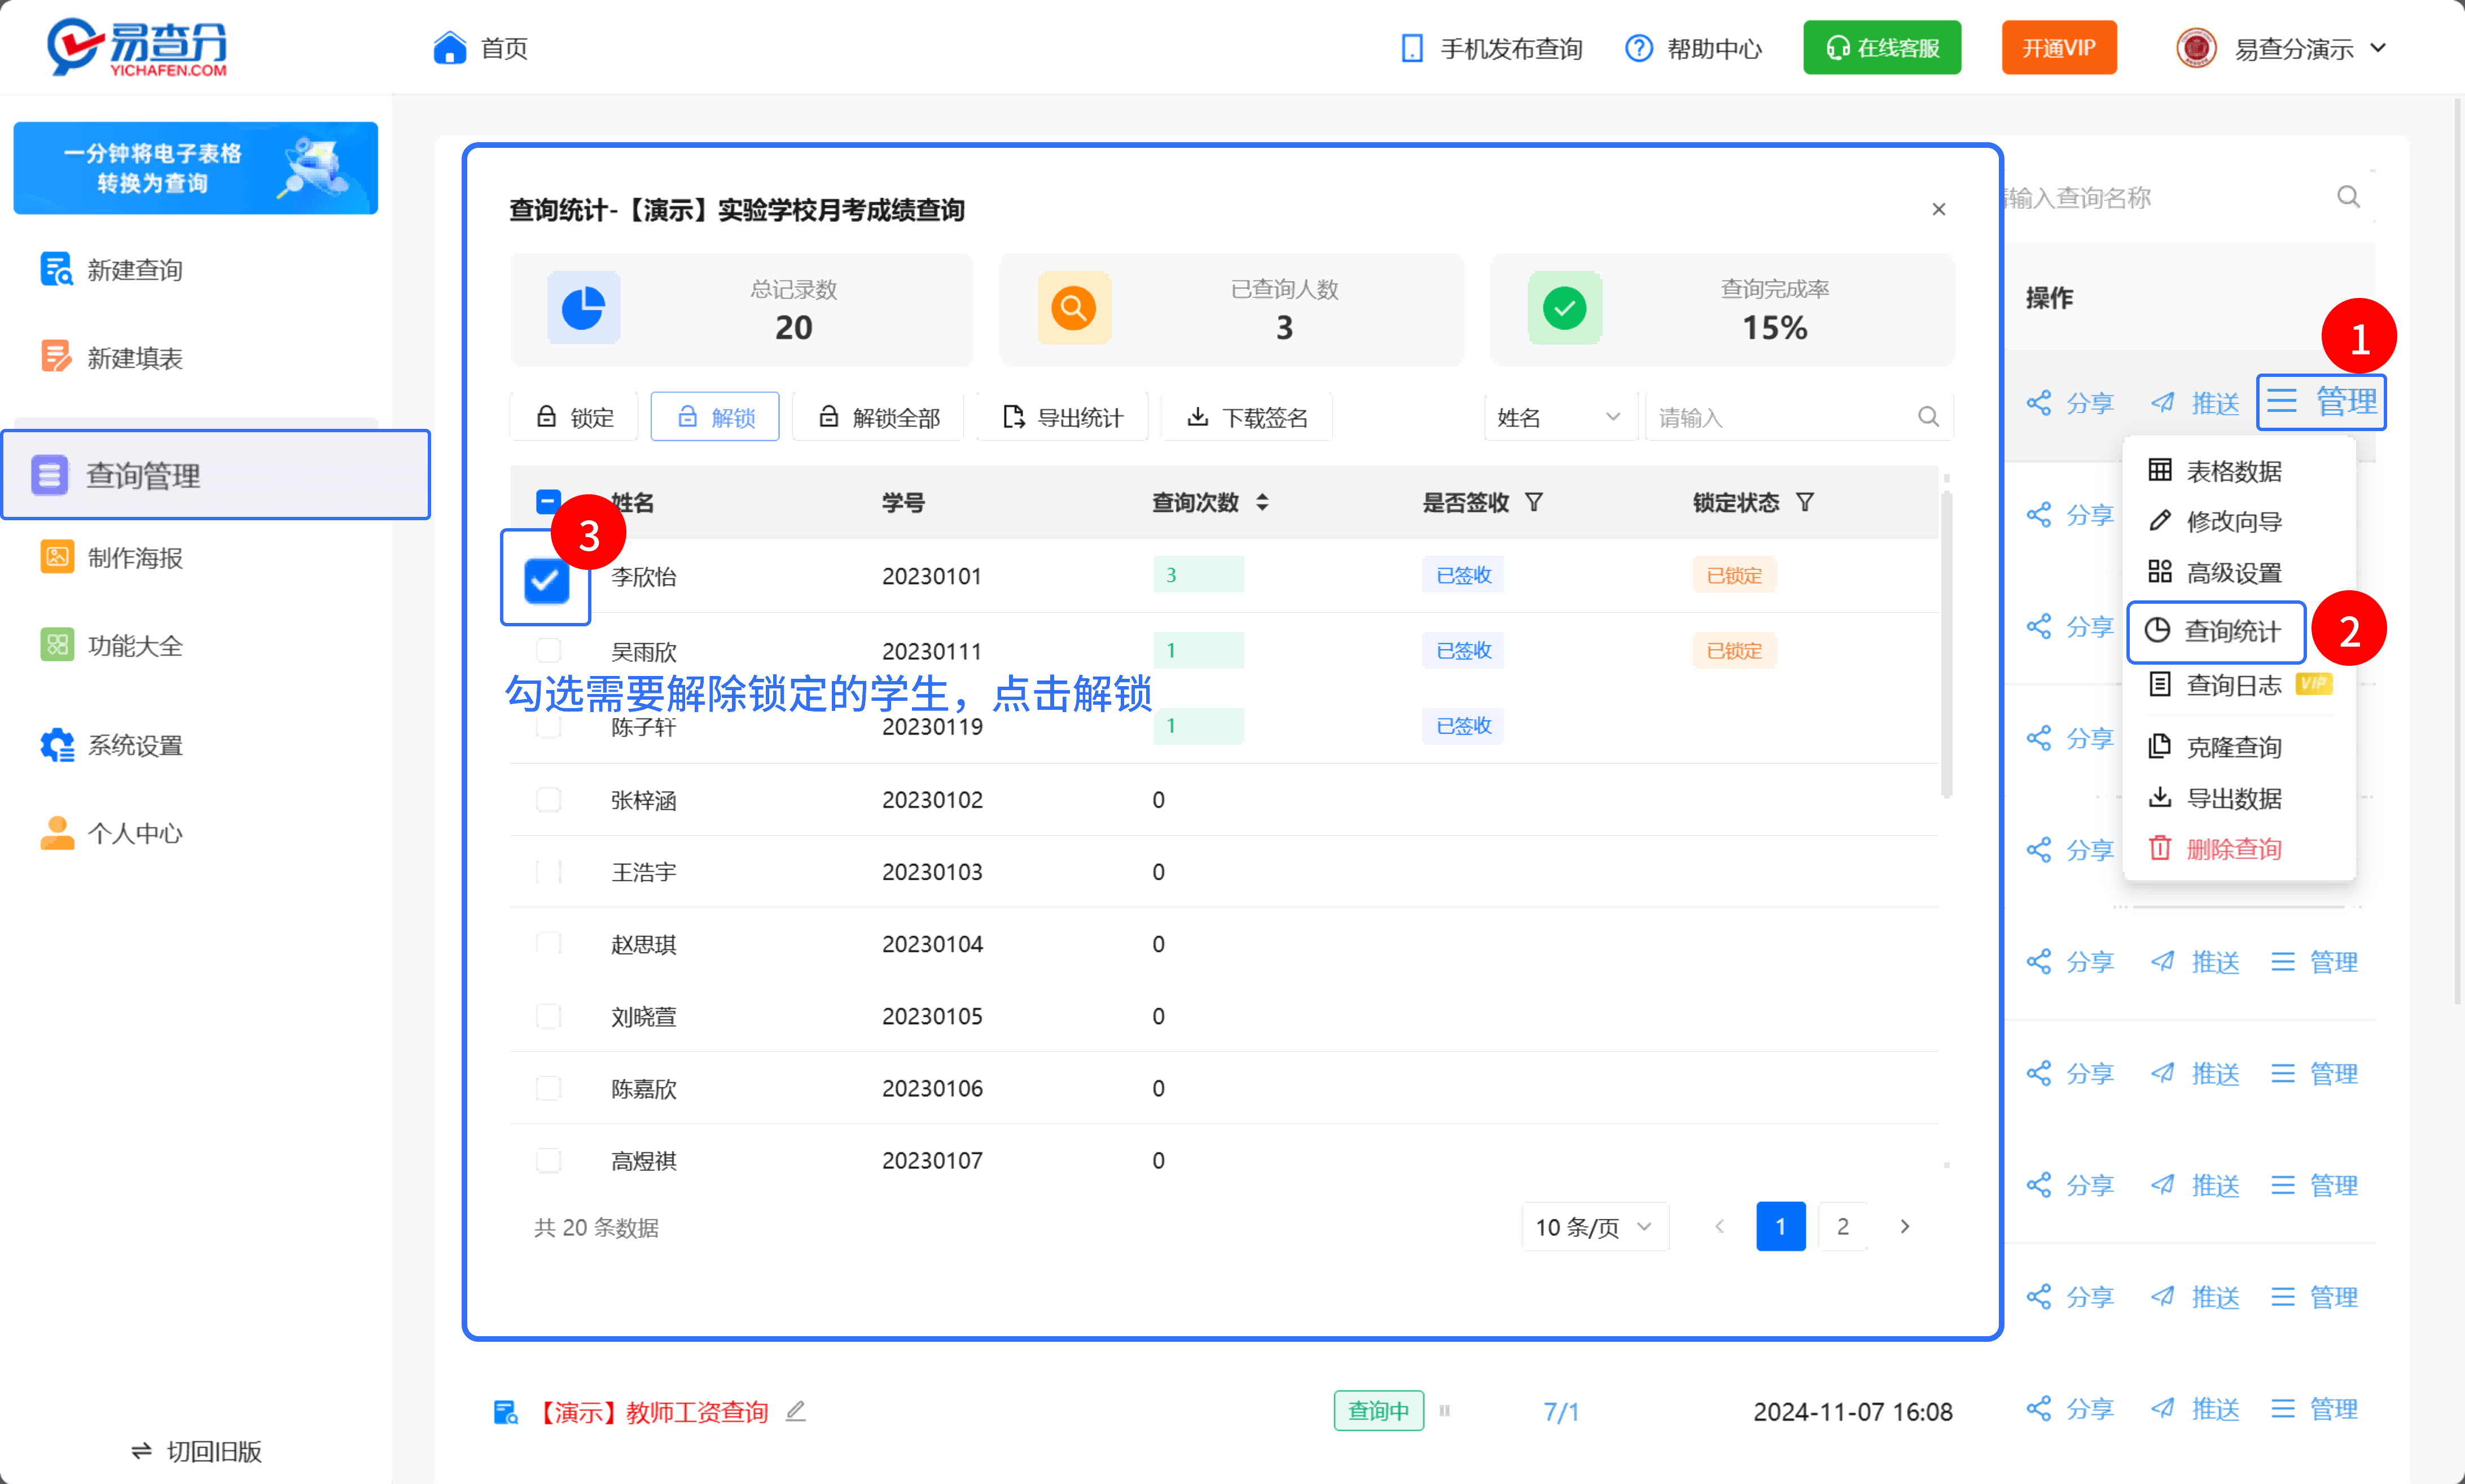
Task: Click the green 查询完成率 checkmark icon
Action: (x=1564, y=307)
